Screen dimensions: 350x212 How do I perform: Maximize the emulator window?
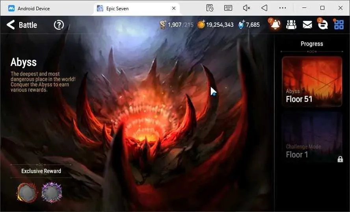322,8
